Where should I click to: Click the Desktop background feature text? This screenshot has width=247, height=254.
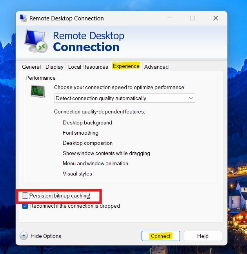pos(87,122)
